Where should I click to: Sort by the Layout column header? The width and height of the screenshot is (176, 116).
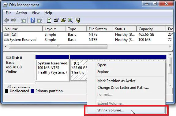click(54, 29)
